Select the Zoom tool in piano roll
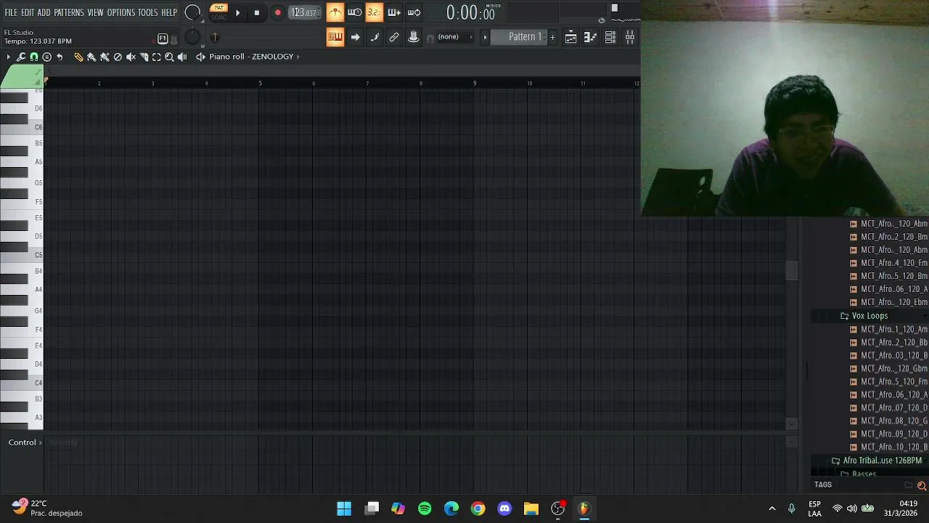Viewport: 929px width, 523px height. click(169, 57)
